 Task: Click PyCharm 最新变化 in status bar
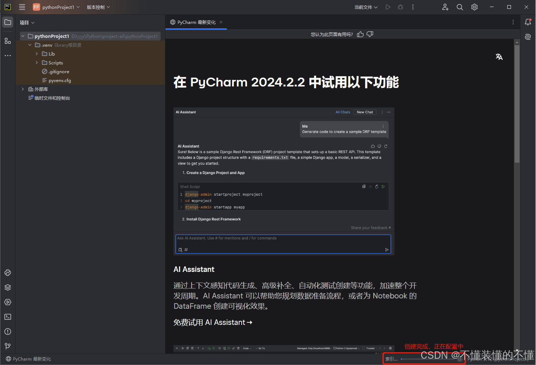click(x=29, y=359)
